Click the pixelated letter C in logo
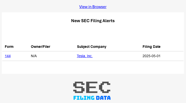 pos(105,87)
